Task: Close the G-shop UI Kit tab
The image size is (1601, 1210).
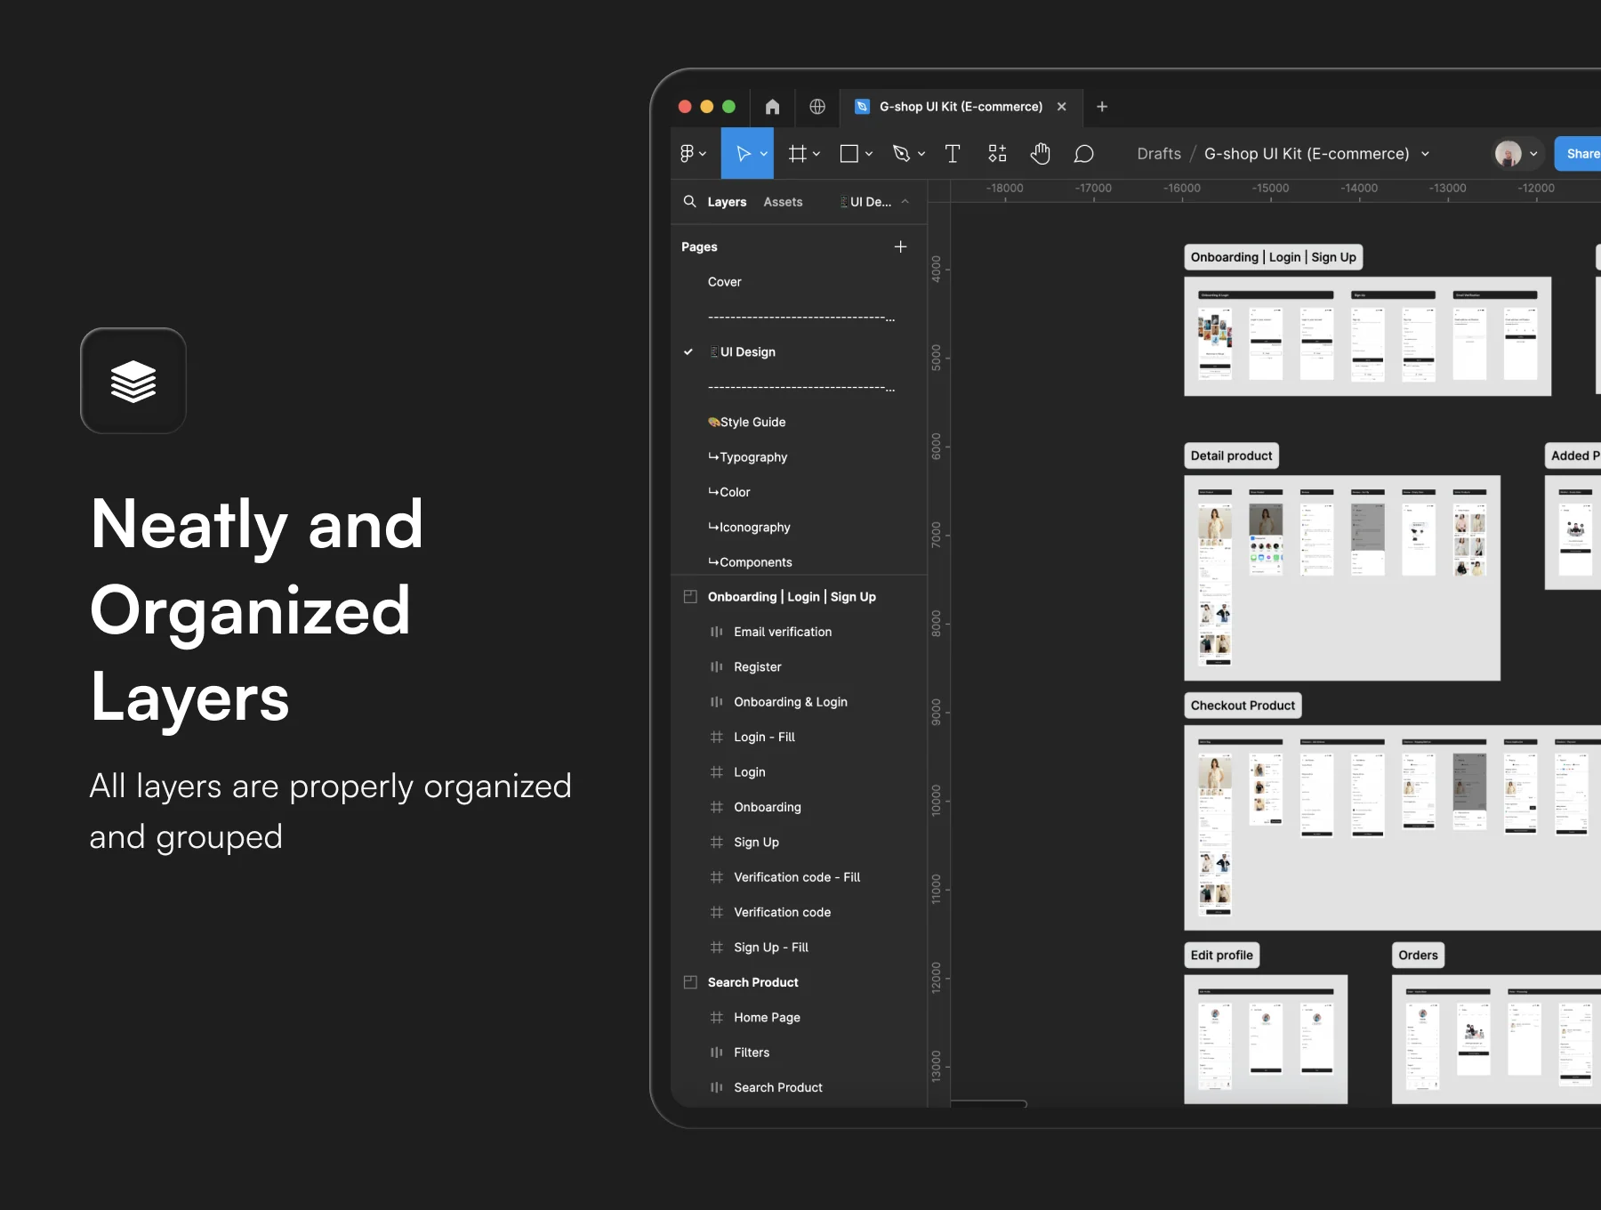Action: pos(1061,107)
